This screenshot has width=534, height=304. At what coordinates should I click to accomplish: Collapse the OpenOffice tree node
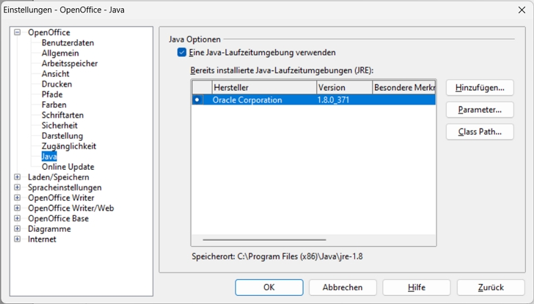coord(18,32)
